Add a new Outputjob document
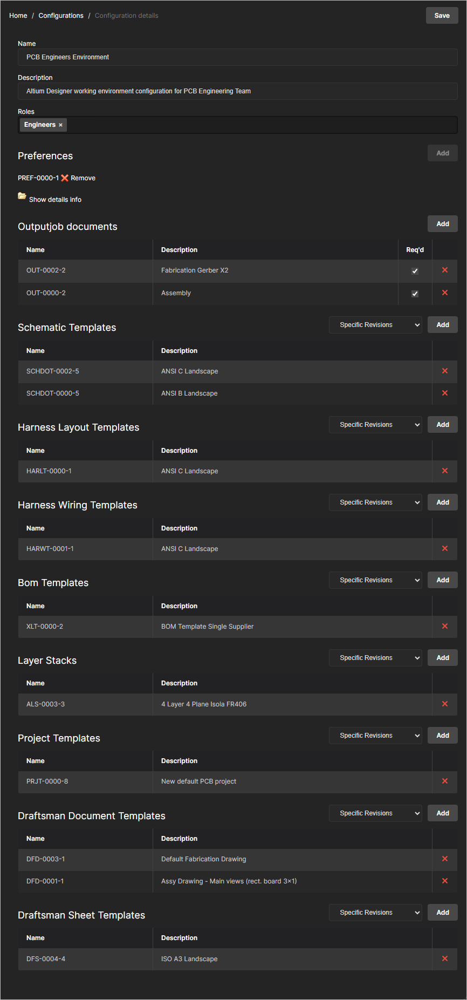Screen dimensions: 467x1000 [x=442, y=224]
